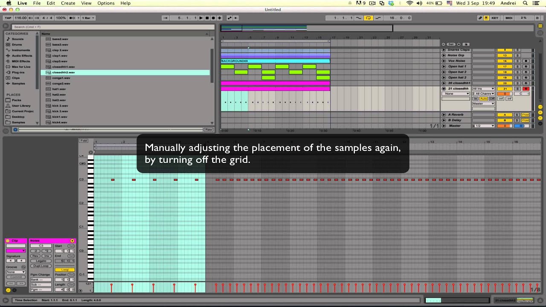
Task: Fold the 21 closedhh track
Action: [444, 89]
